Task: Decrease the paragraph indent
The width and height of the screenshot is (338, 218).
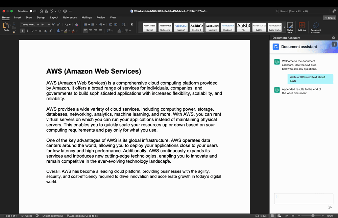Action: tap(111, 25)
